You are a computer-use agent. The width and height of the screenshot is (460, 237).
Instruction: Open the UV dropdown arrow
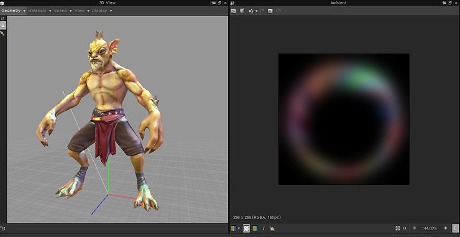click(286, 11)
